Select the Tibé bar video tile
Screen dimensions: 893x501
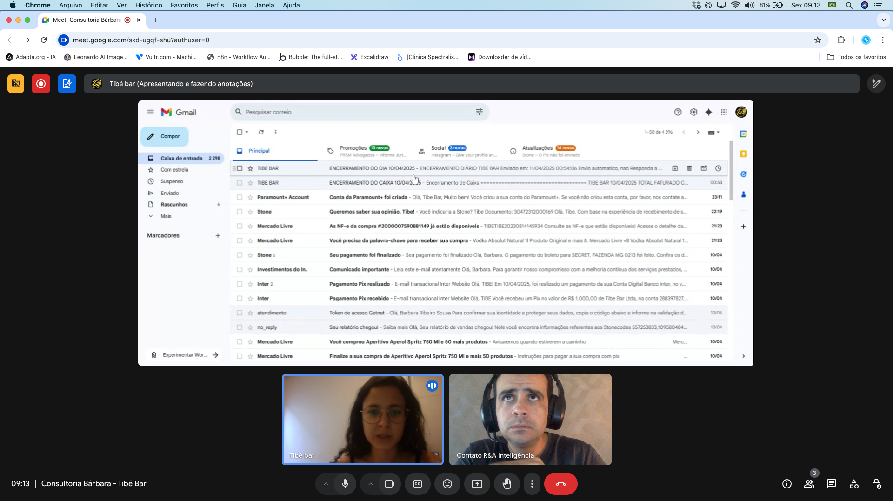click(x=363, y=420)
